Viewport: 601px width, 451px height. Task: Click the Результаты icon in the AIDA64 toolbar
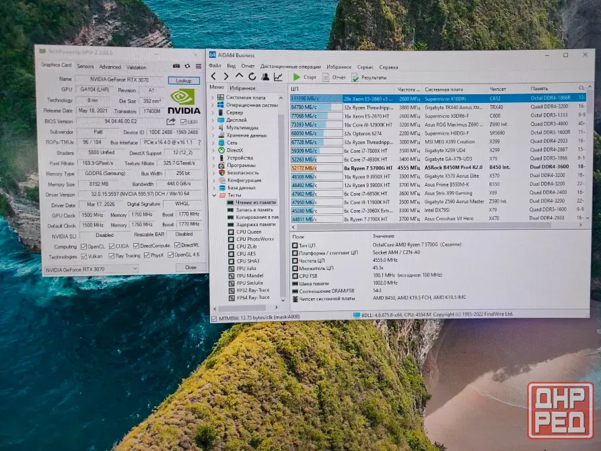pyautogui.click(x=355, y=78)
